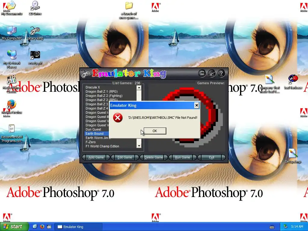
Task: Select F-Zero in games list
Action: click(x=110, y=142)
